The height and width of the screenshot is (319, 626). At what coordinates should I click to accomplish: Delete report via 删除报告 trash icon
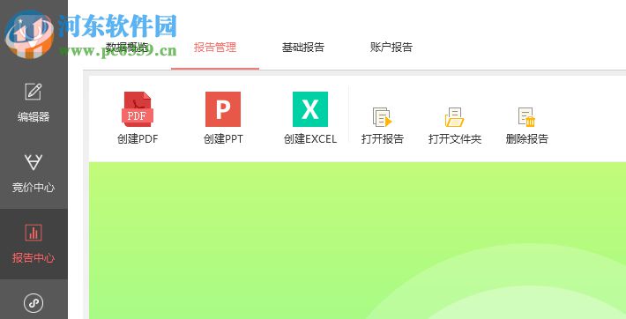(526, 117)
